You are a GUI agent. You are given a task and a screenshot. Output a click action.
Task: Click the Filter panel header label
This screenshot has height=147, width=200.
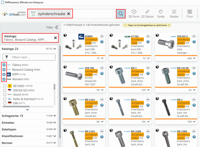click(50, 27)
